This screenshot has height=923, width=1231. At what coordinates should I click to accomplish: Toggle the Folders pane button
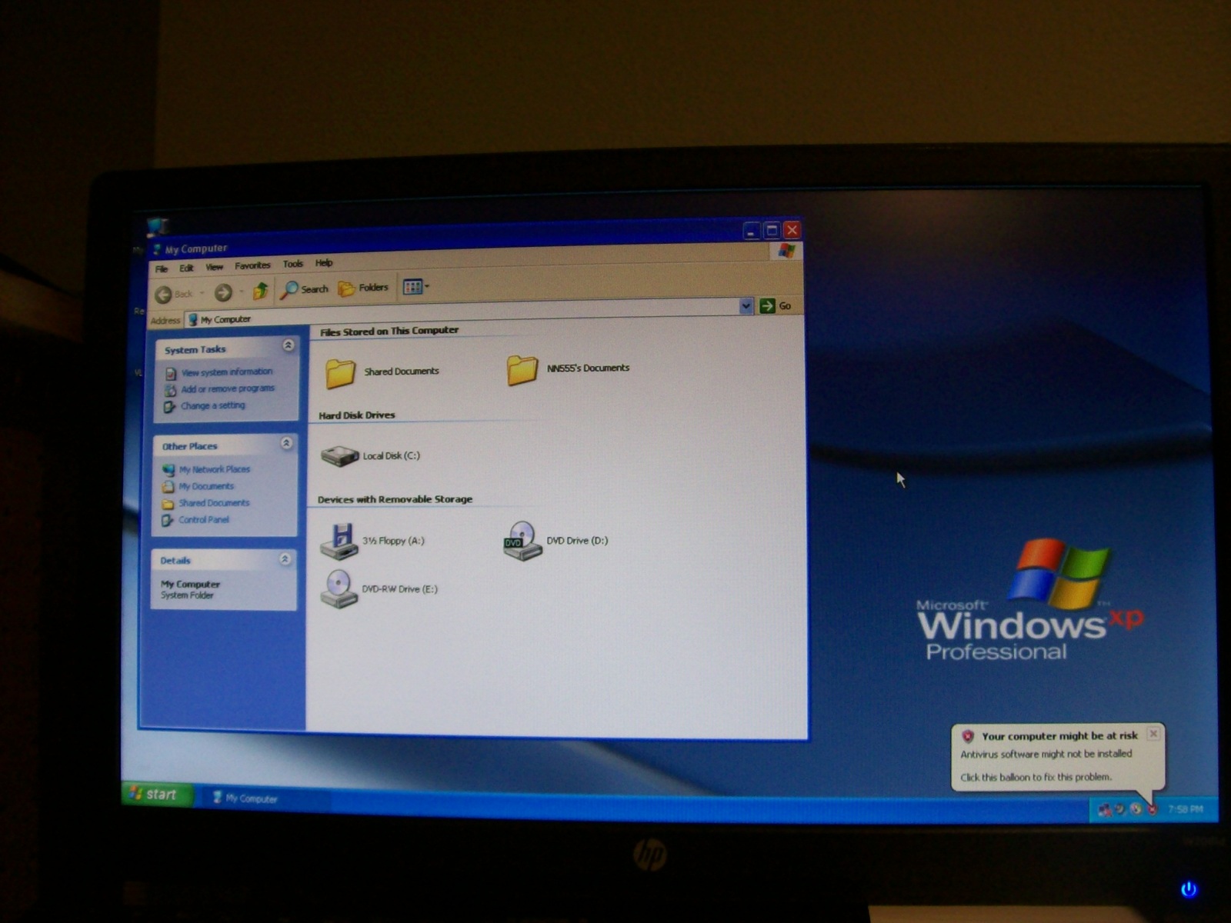click(x=363, y=288)
